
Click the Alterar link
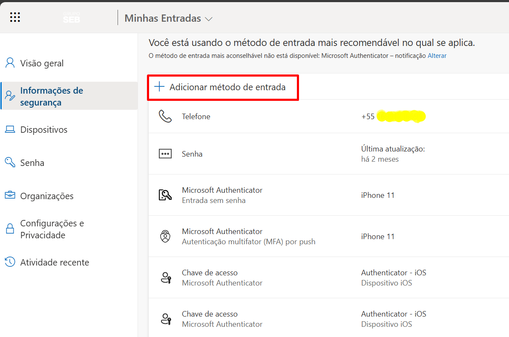437,56
